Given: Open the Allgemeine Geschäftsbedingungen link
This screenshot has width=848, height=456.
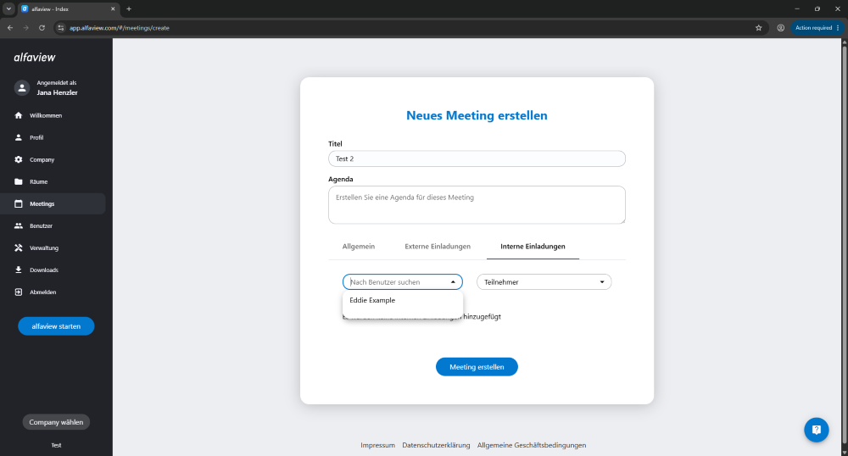Looking at the screenshot, I should (x=532, y=445).
